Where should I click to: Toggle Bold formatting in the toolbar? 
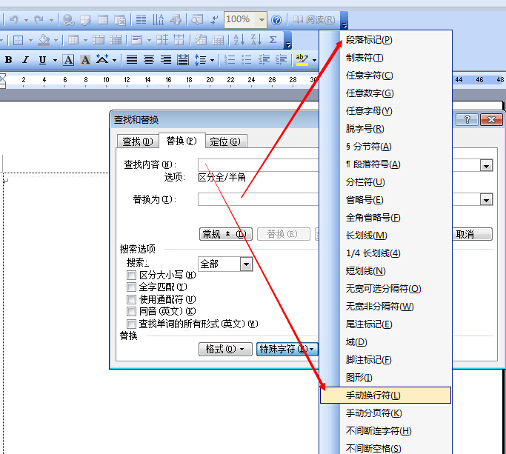(9, 60)
